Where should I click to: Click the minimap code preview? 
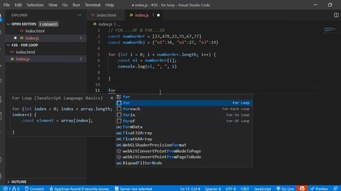coord(330,30)
